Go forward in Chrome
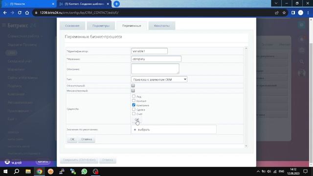This screenshot has height=176, width=313. coord(12,13)
